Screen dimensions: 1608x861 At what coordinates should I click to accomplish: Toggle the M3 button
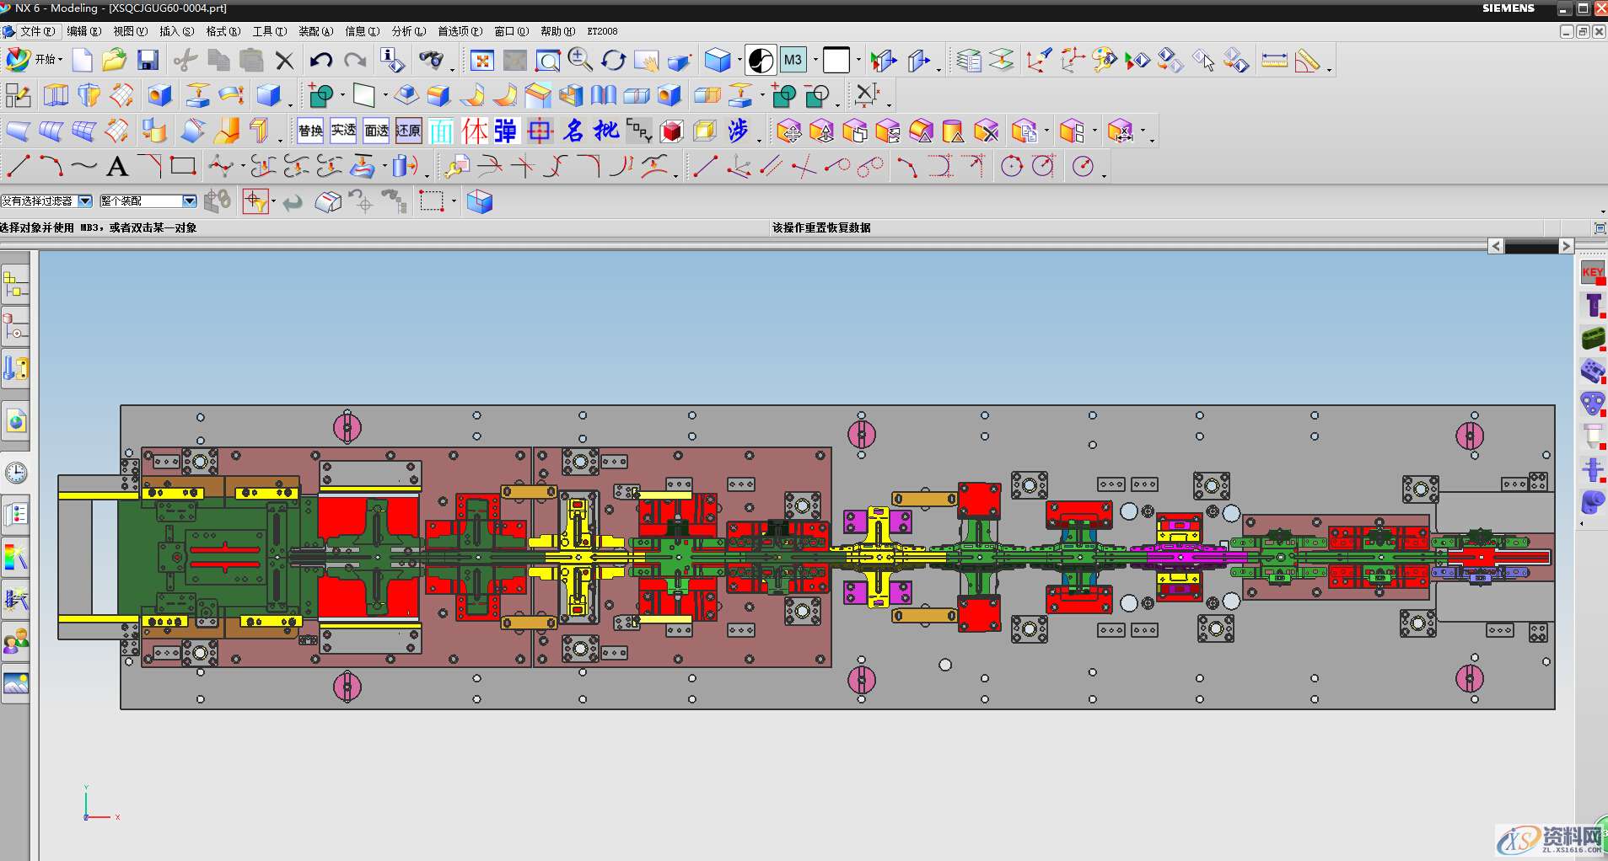pos(793,61)
